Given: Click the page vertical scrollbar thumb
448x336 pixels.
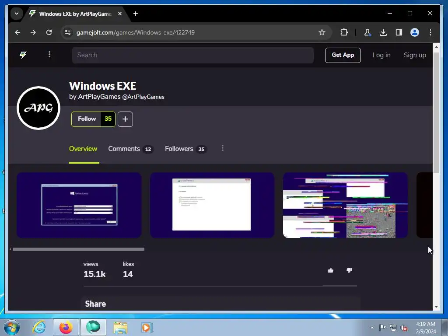Looking at the screenshot, I should pos(436,112).
